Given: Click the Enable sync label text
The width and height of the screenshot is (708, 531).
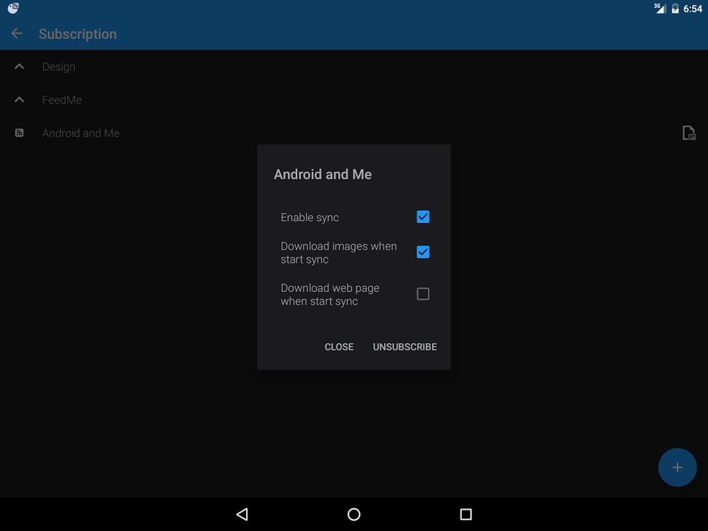Looking at the screenshot, I should click(x=309, y=217).
